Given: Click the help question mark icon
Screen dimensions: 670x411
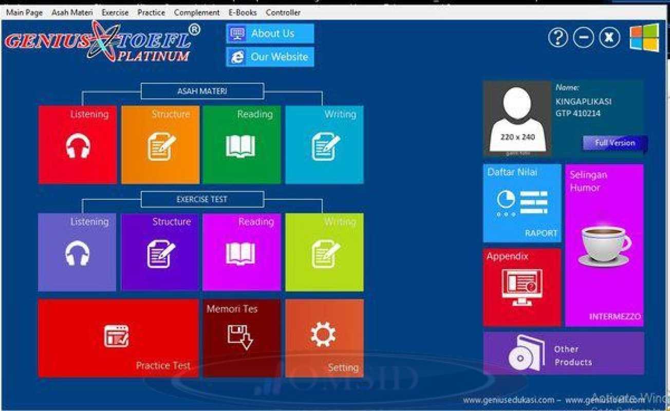Looking at the screenshot, I should click(558, 38).
